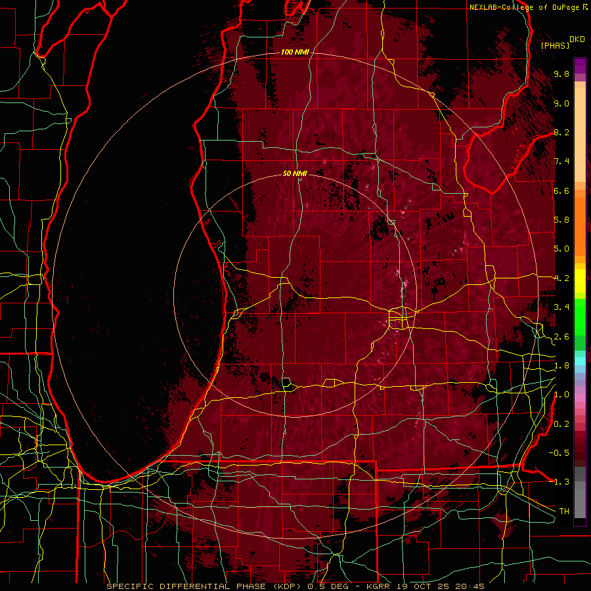This screenshot has height=591, width=591.
Task: Click the 4.2 scale value
Action: pyautogui.click(x=561, y=278)
